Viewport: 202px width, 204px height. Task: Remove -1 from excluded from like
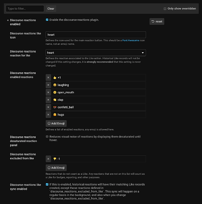point(48,159)
